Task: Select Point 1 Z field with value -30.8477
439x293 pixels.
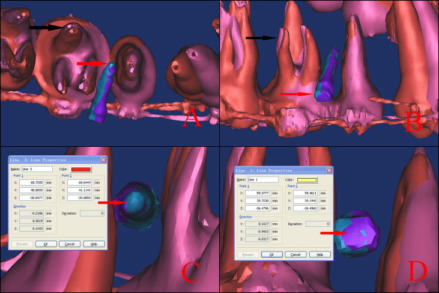Action: pyautogui.click(x=30, y=197)
